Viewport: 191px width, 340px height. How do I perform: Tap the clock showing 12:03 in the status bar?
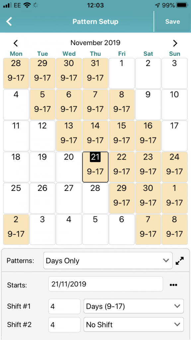(95, 5)
